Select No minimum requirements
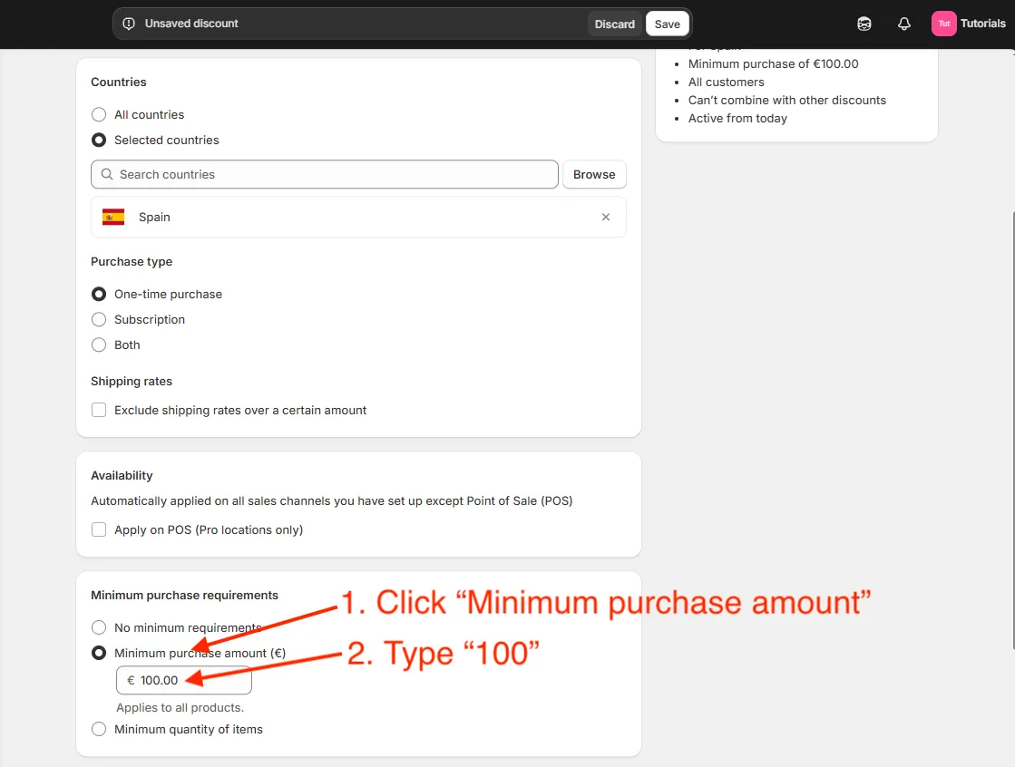Image resolution: width=1015 pixels, height=767 pixels. point(98,626)
